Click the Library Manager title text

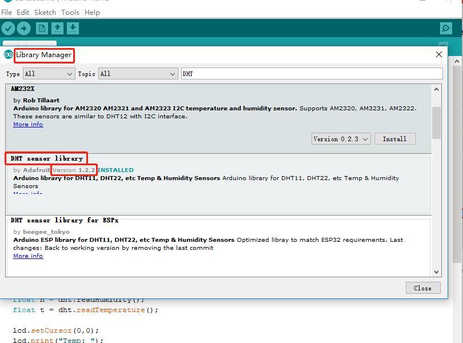(x=43, y=55)
